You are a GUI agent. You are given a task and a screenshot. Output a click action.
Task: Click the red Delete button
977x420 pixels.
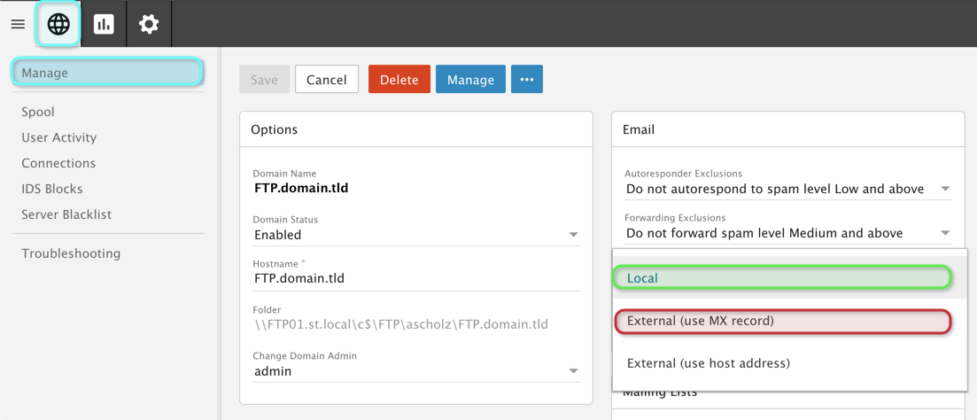tap(399, 80)
